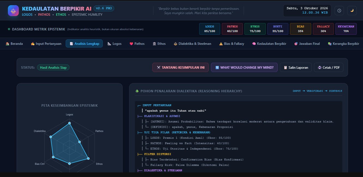Click "ETHOS: Uji Otoritas & Independensi" row
This screenshot has width=363, height=177.
194,149
